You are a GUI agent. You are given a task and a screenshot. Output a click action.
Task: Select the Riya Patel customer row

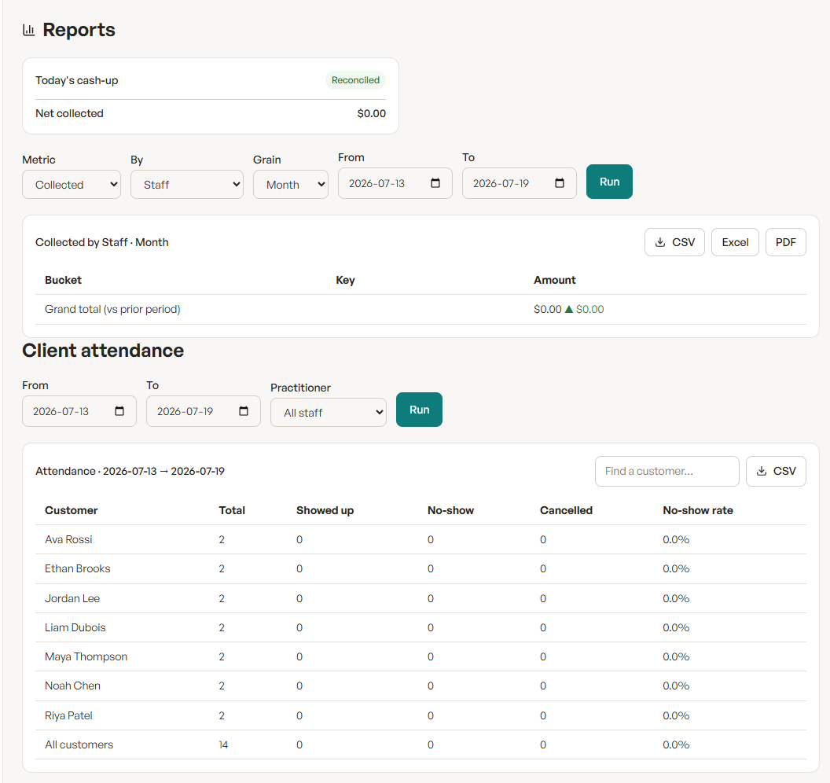pyautogui.click(x=421, y=715)
